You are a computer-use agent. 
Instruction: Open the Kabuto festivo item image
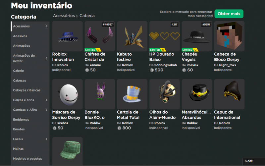pos(132,36)
